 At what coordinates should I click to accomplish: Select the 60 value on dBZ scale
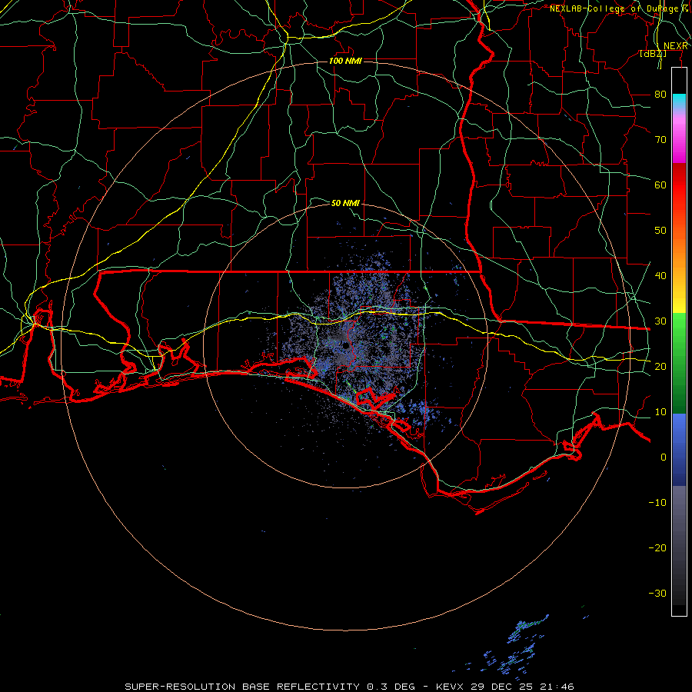pyautogui.click(x=660, y=185)
